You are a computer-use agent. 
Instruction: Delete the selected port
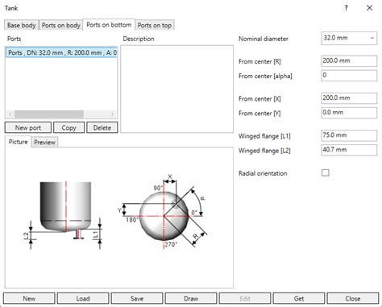pyautogui.click(x=102, y=127)
